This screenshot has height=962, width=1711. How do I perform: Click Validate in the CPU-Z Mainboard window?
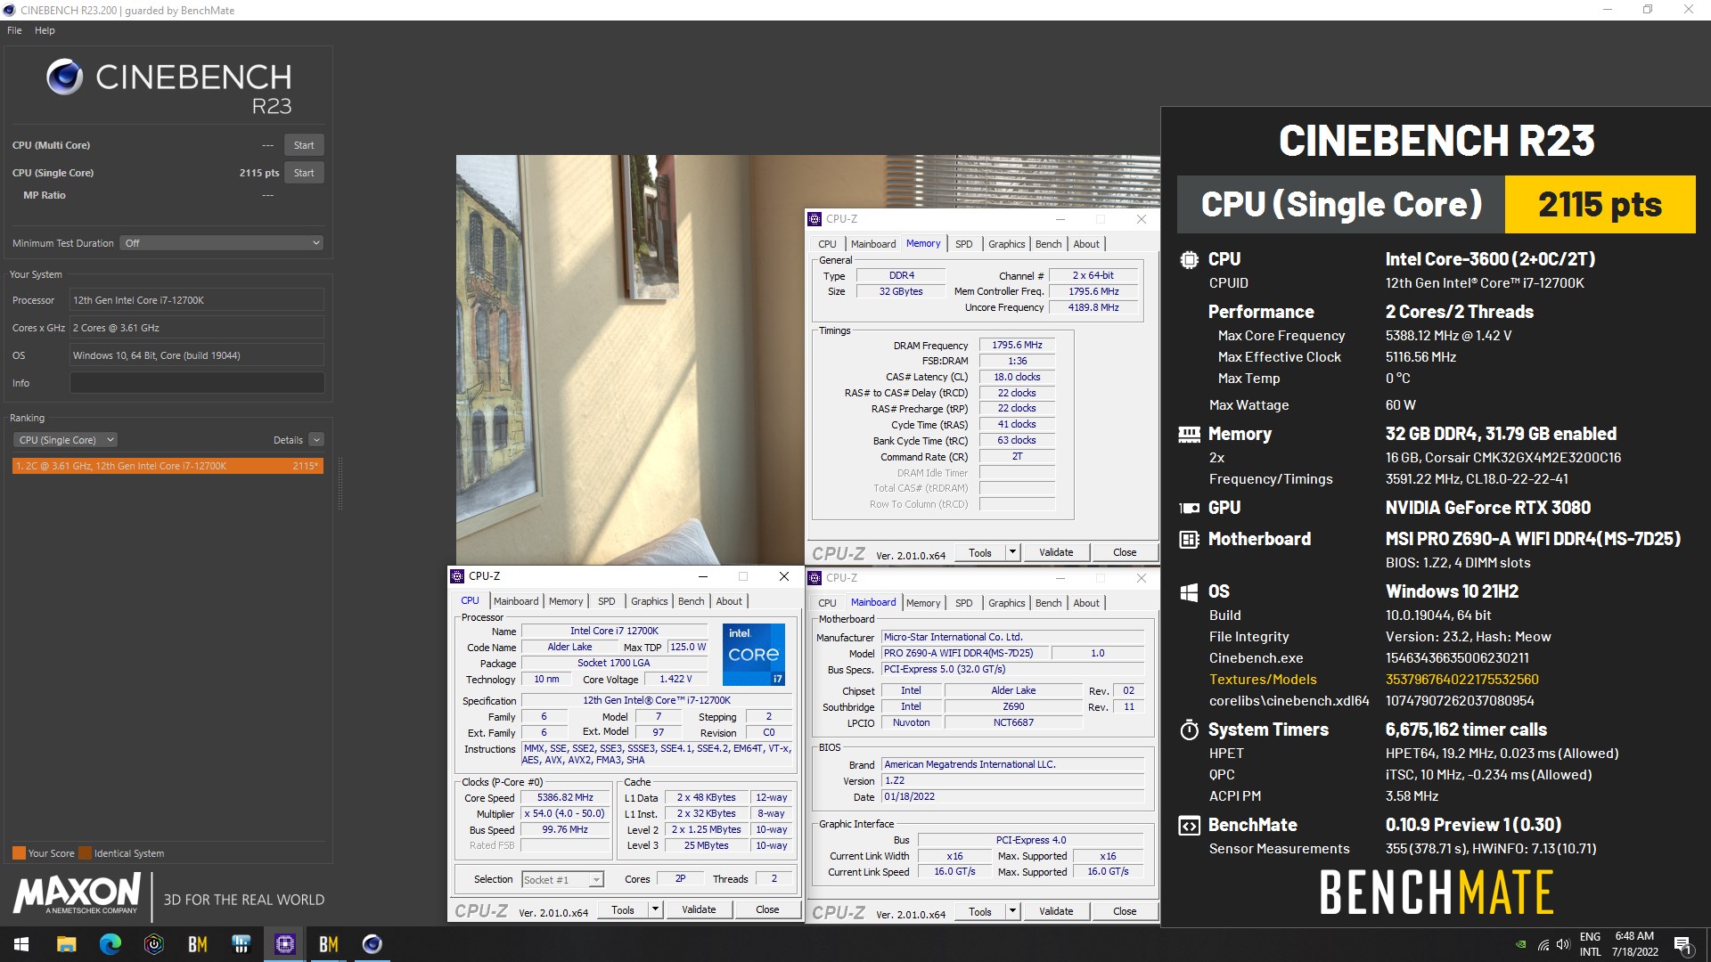point(1056,911)
